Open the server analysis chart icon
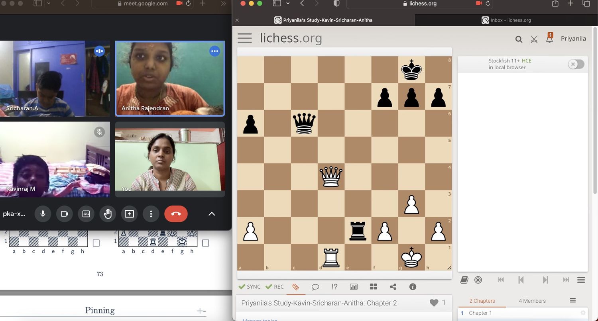 click(x=354, y=287)
